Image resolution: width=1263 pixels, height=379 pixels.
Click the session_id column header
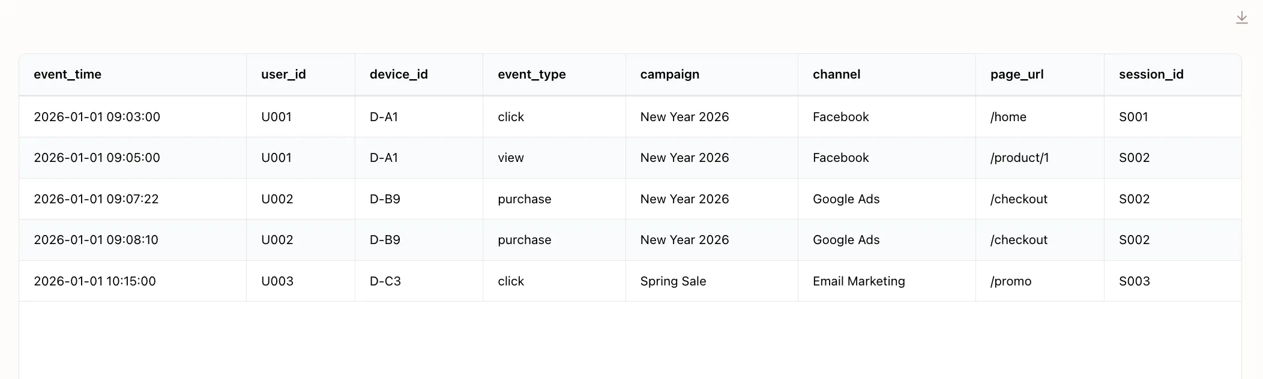click(1151, 74)
